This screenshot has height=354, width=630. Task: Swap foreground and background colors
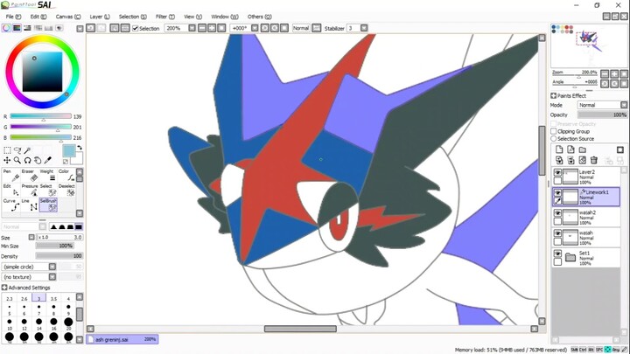80,148
